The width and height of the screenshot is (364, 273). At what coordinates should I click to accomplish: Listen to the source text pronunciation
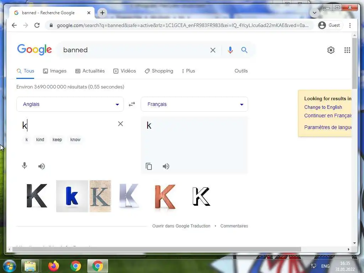[42, 166]
